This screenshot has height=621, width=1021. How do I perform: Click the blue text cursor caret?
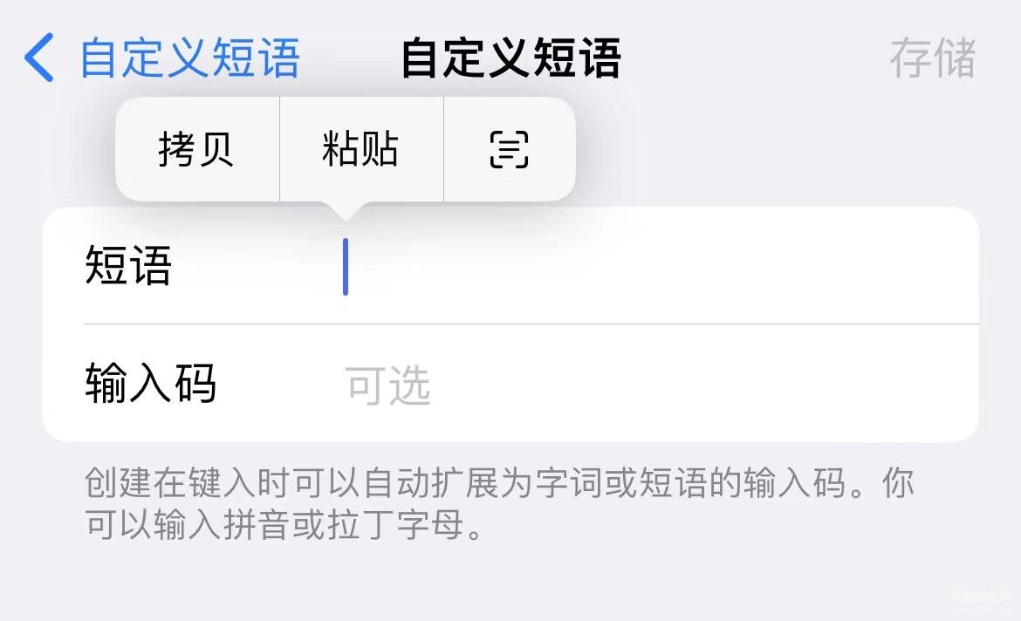click(346, 267)
